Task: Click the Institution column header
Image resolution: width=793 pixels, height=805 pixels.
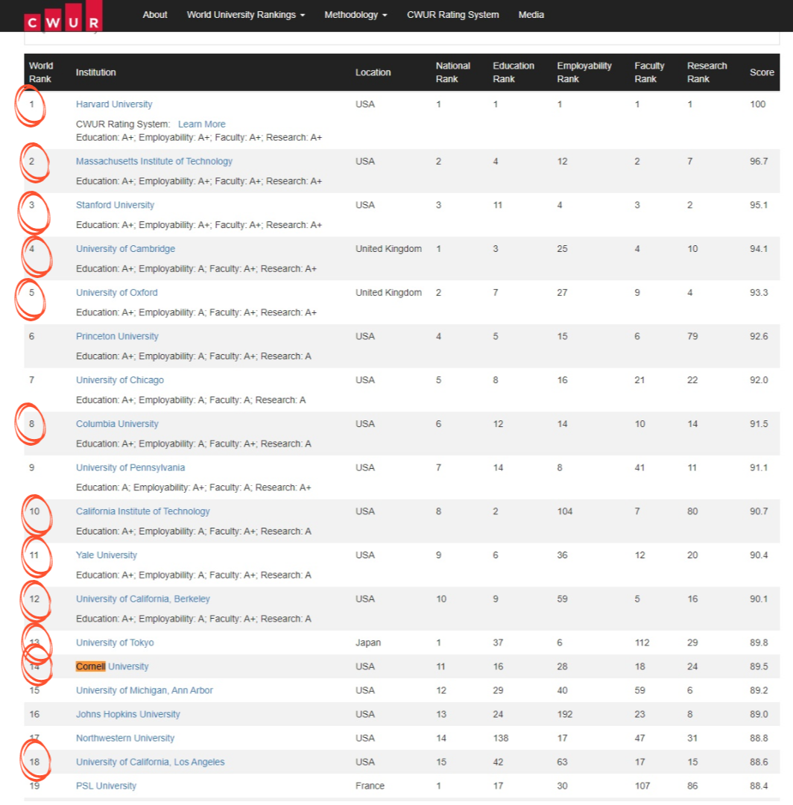Action: pos(95,72)
